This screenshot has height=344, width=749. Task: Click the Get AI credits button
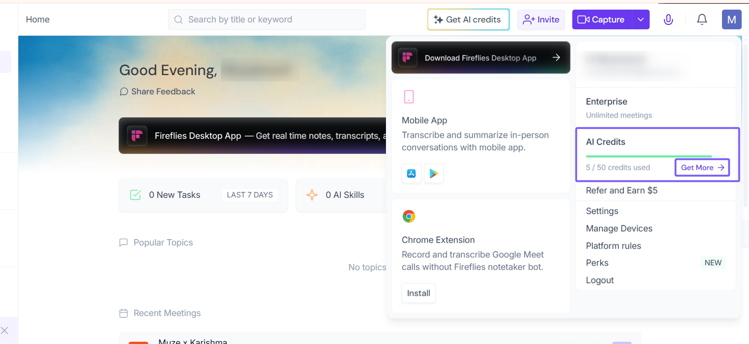click(468, 20)
